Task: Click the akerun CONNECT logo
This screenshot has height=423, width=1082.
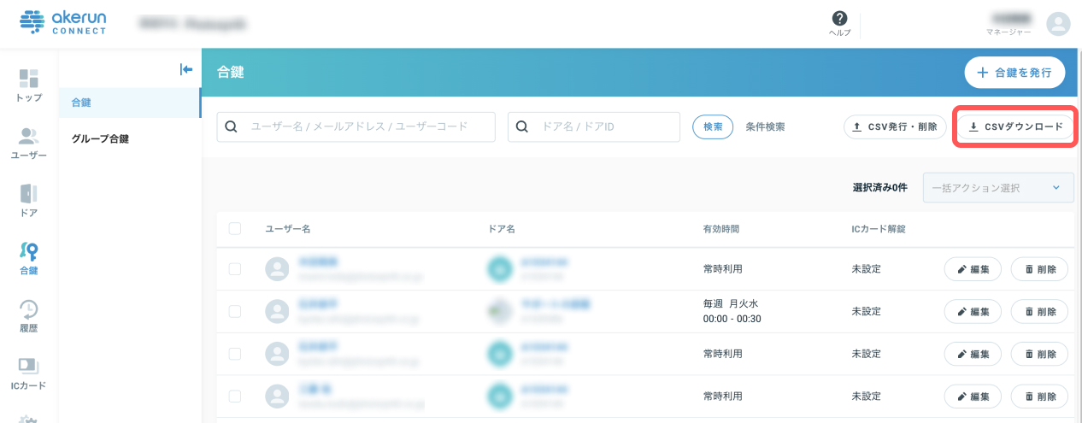Action: [x=63, y=23]
